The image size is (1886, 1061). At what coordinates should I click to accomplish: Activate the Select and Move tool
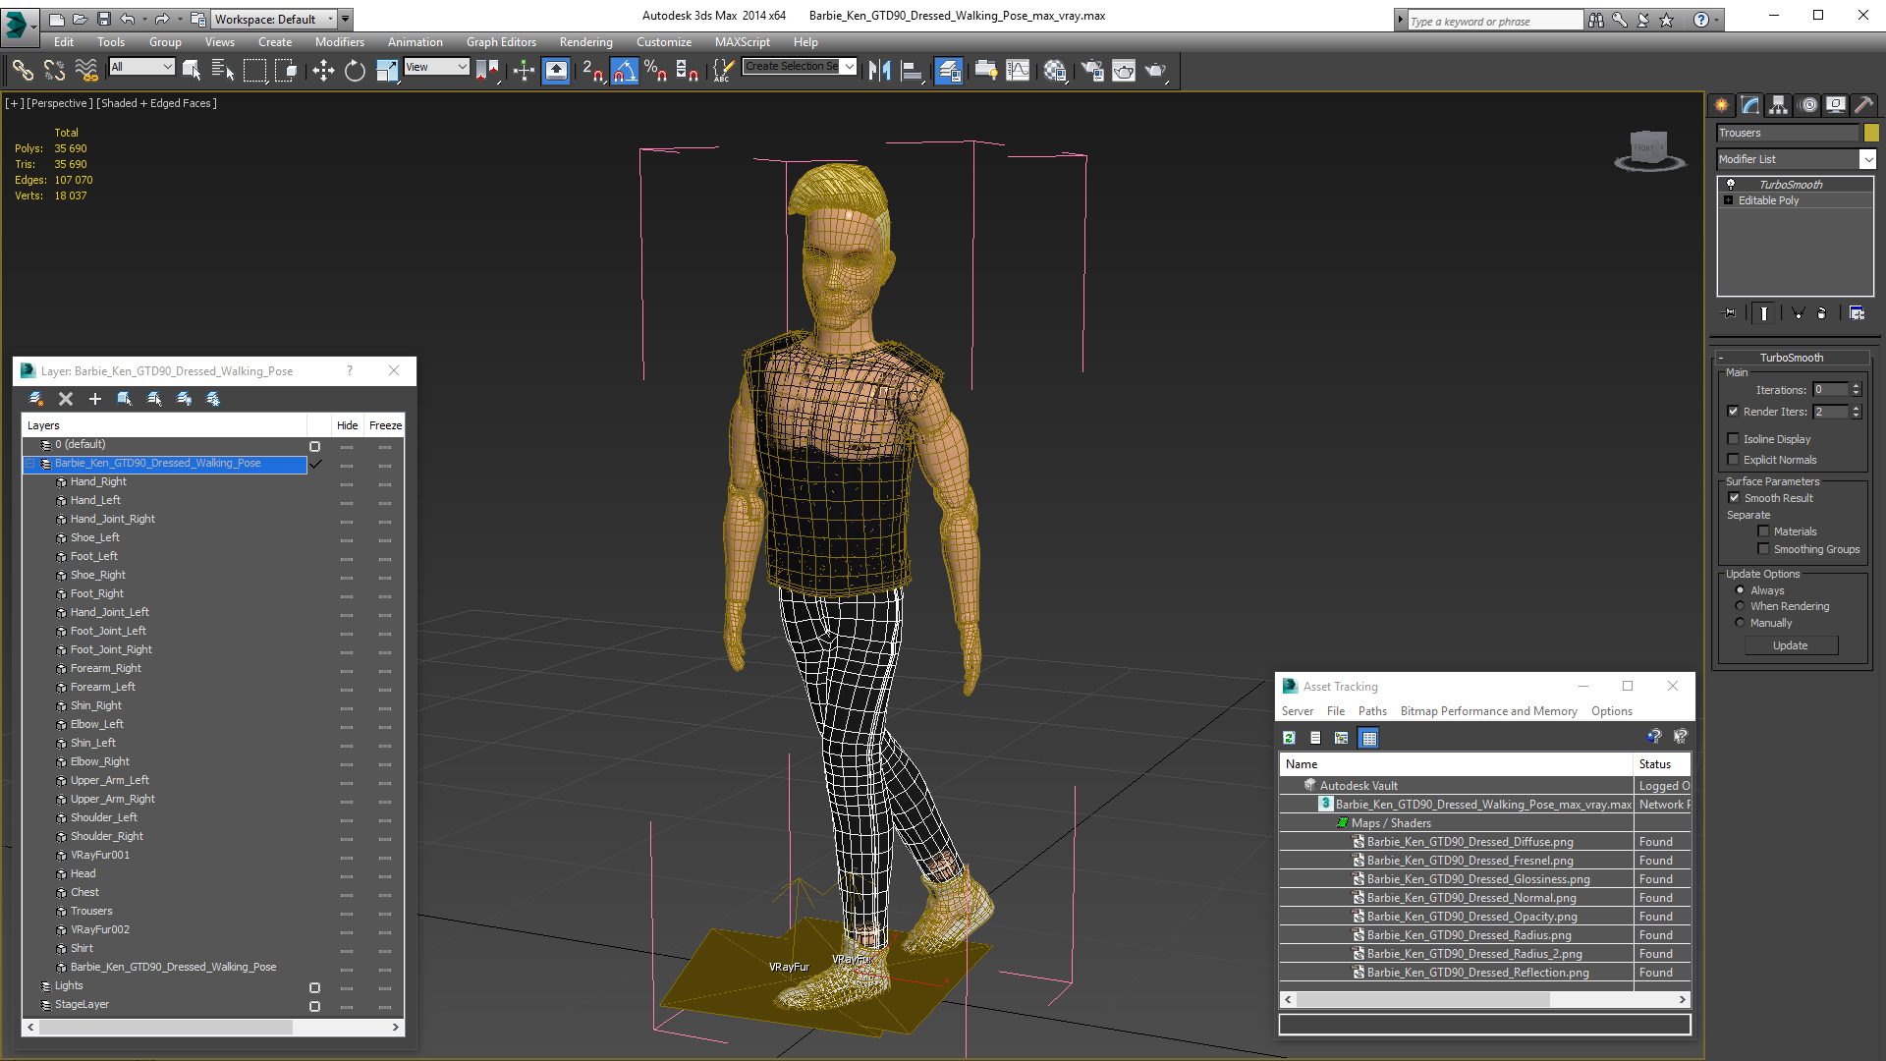coord(323,70)
